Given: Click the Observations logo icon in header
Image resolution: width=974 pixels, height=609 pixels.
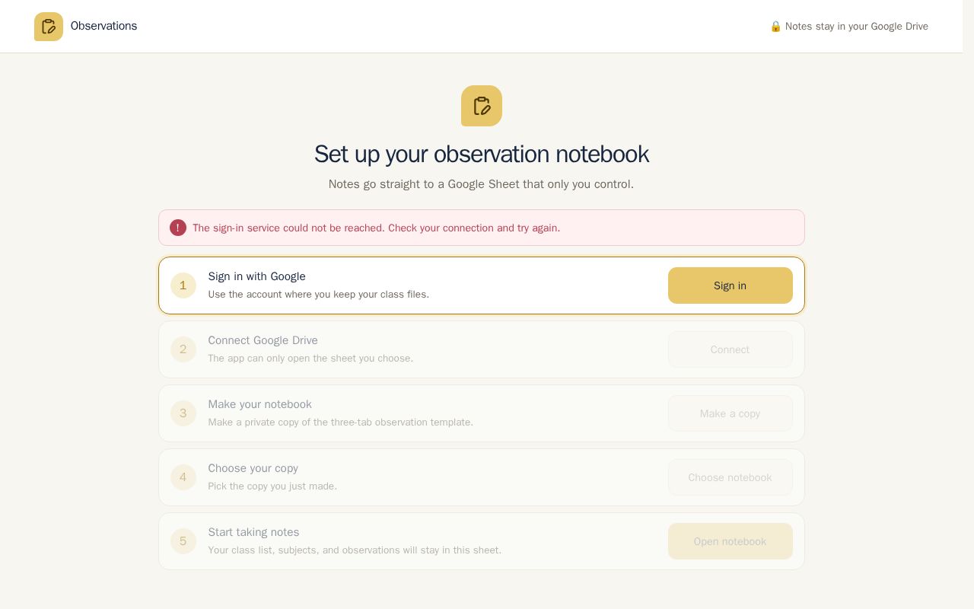Looking at the screenshot, I should 49,27.
